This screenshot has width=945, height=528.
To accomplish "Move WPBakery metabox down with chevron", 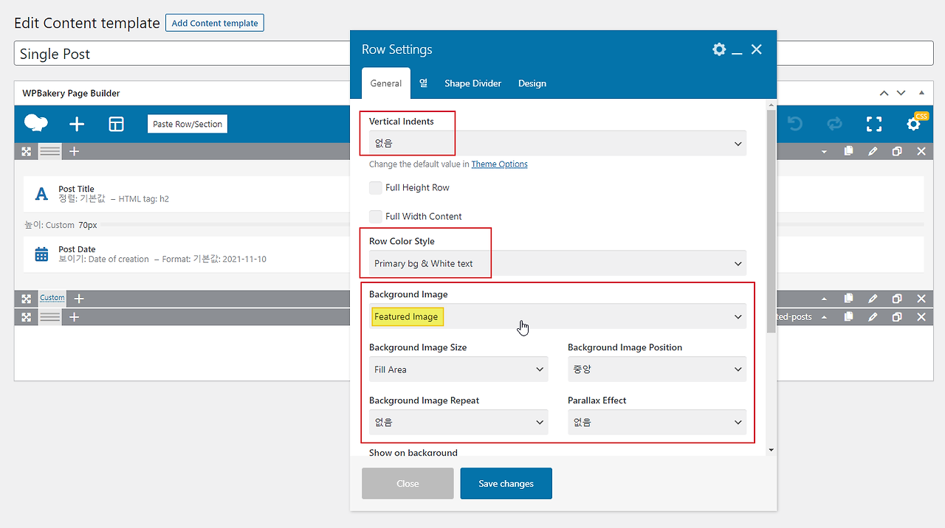I will (901, 93).
